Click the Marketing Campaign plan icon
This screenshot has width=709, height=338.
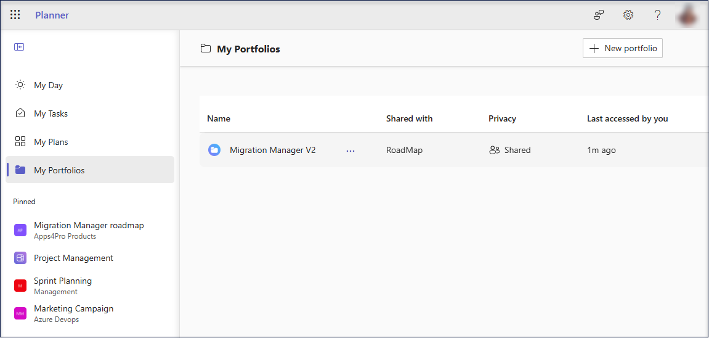20,313
